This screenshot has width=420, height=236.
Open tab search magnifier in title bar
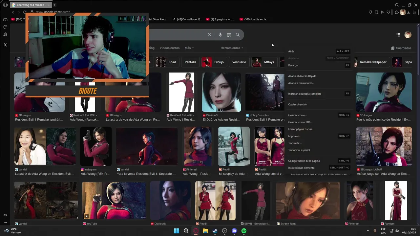pyautogui.click(x=397, y=5)
